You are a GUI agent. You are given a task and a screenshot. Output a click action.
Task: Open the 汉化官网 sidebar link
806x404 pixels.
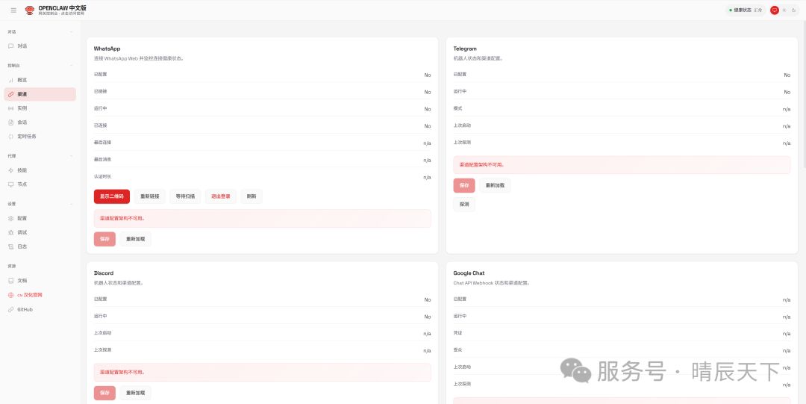[x=40, y=296]
